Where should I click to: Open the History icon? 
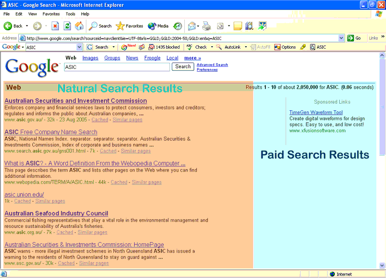pos(178,26)
